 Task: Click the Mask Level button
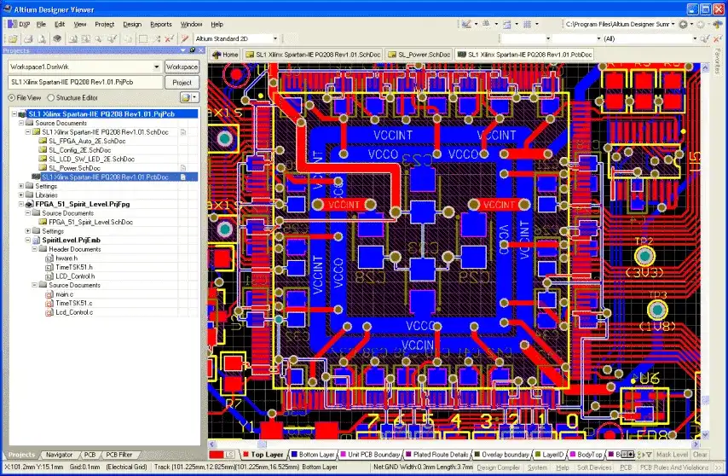[x=672, y=455]
